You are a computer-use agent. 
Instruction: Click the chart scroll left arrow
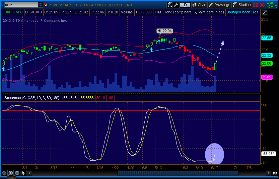click(30, 173)
